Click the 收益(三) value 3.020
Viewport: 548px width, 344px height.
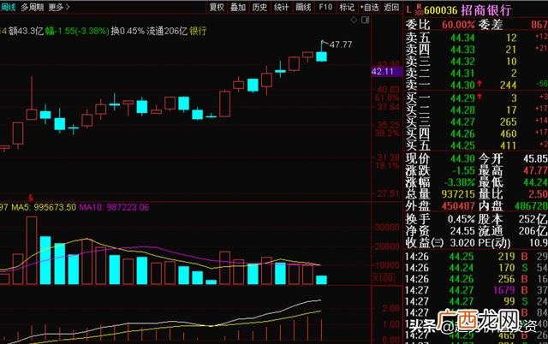(462, 243)
